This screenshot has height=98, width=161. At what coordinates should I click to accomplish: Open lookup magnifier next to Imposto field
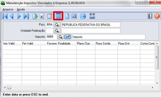click(x=60, y=37)
